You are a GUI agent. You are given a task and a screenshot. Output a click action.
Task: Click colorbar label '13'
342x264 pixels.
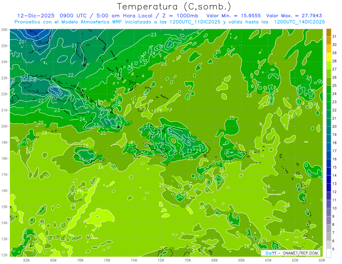335,184
